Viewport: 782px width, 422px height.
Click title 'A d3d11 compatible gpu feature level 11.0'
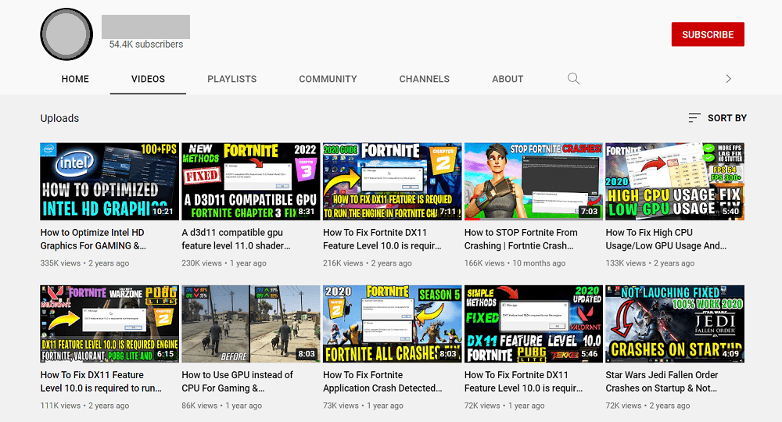236,239
